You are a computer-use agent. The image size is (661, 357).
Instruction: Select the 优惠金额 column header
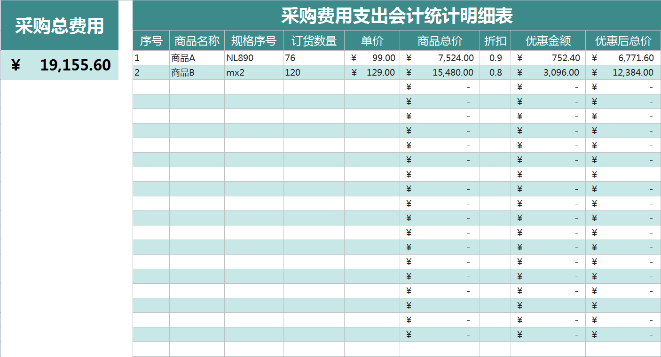(x=547, y=41)
